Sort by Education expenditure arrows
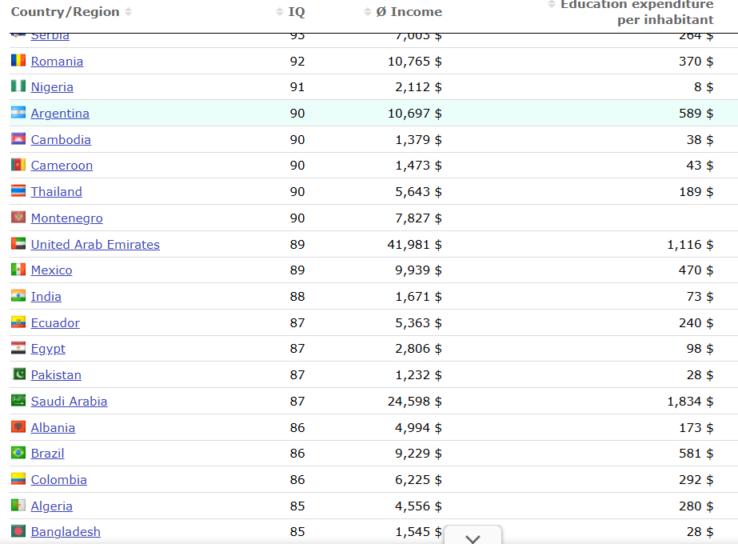This screenshot has height=544, width=738. click(552, 4)
